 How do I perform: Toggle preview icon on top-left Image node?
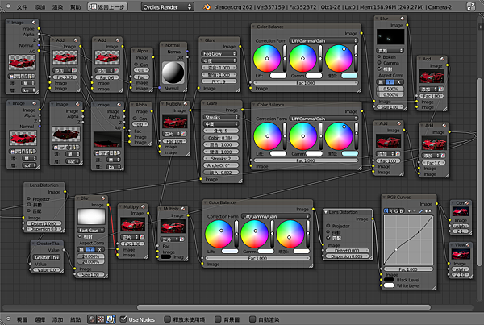pyautogui.click(x=34, y=23)
